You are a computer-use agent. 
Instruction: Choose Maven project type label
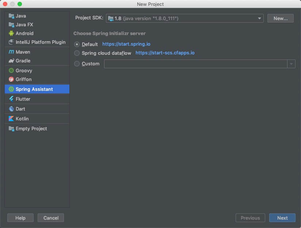click(23, 52)
